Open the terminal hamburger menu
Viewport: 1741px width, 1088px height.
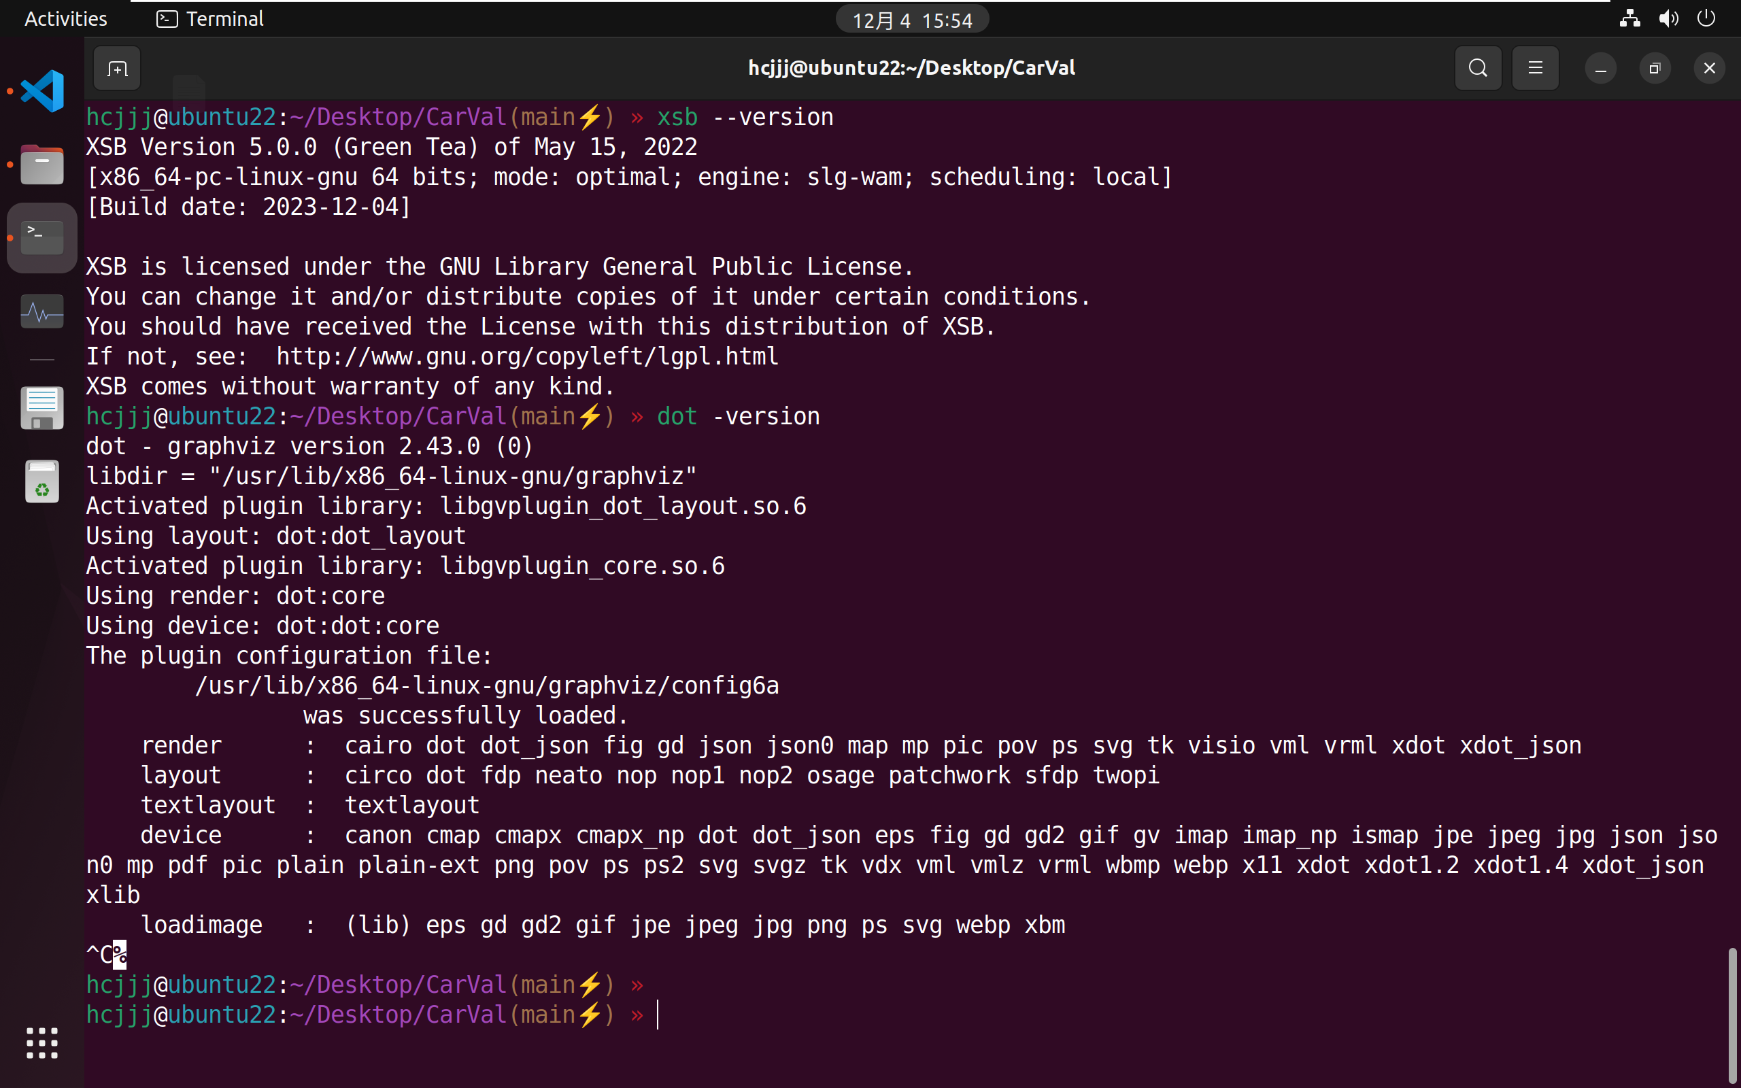click(x=1535, y=69)
